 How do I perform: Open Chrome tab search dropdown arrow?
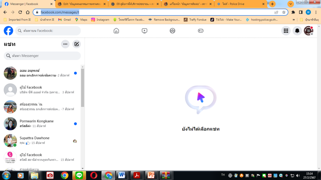click(291, 4)
